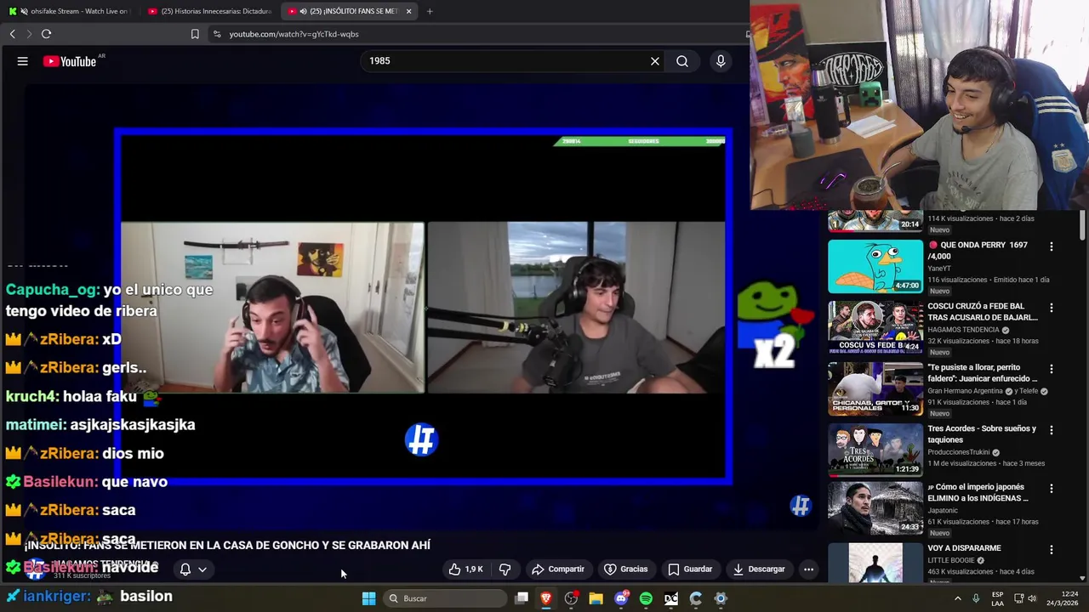Expand the notification options chevron
The height and width of the screenshot is (612, 1089).
(202, 569)
